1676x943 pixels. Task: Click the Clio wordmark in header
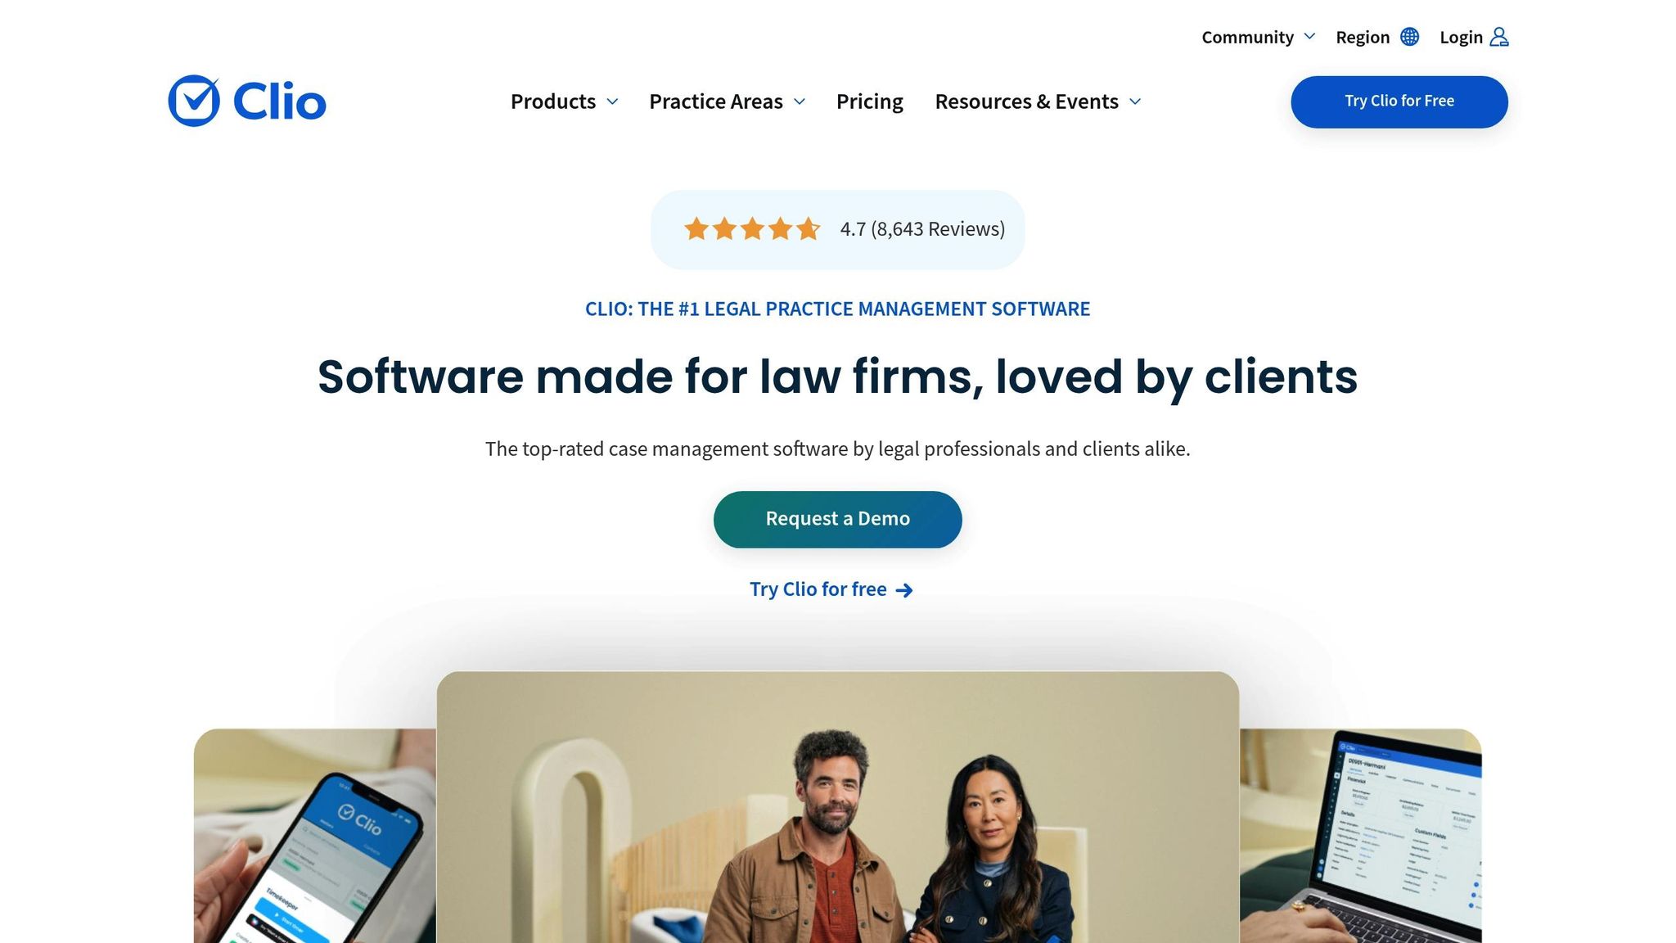279,102
